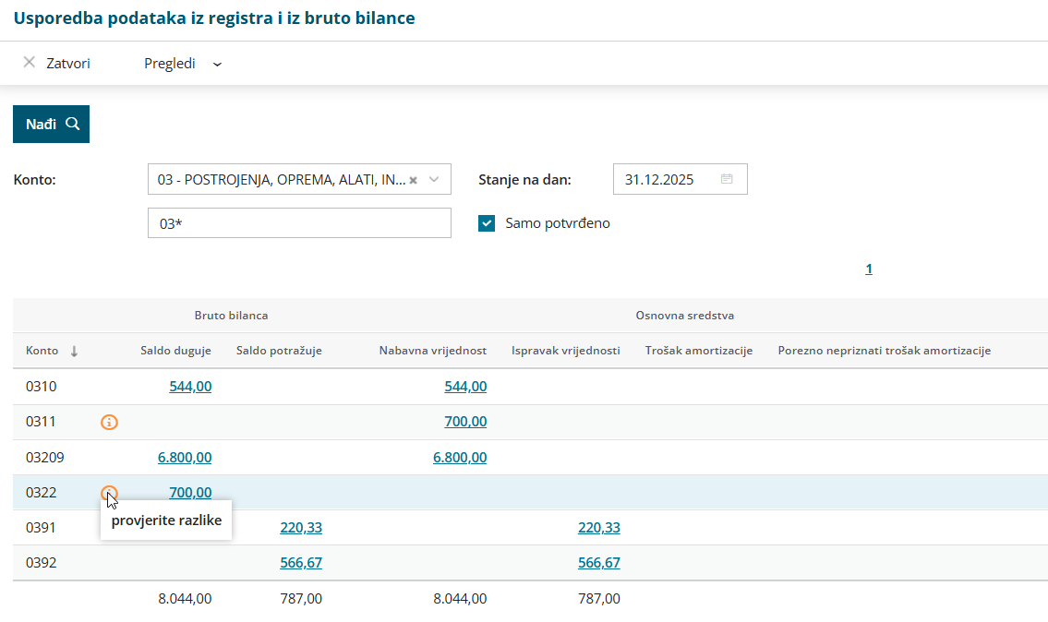Open Saldo duguje 544,00 for konto 0310
The image size is (1048, 622).
click(190, 387)
